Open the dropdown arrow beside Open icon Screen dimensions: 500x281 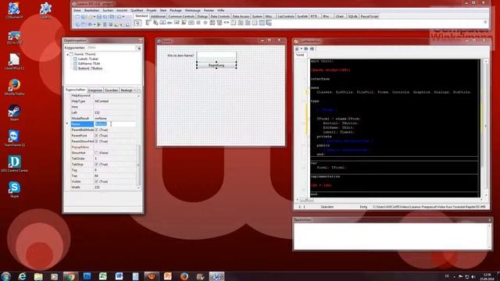(95, 16)
